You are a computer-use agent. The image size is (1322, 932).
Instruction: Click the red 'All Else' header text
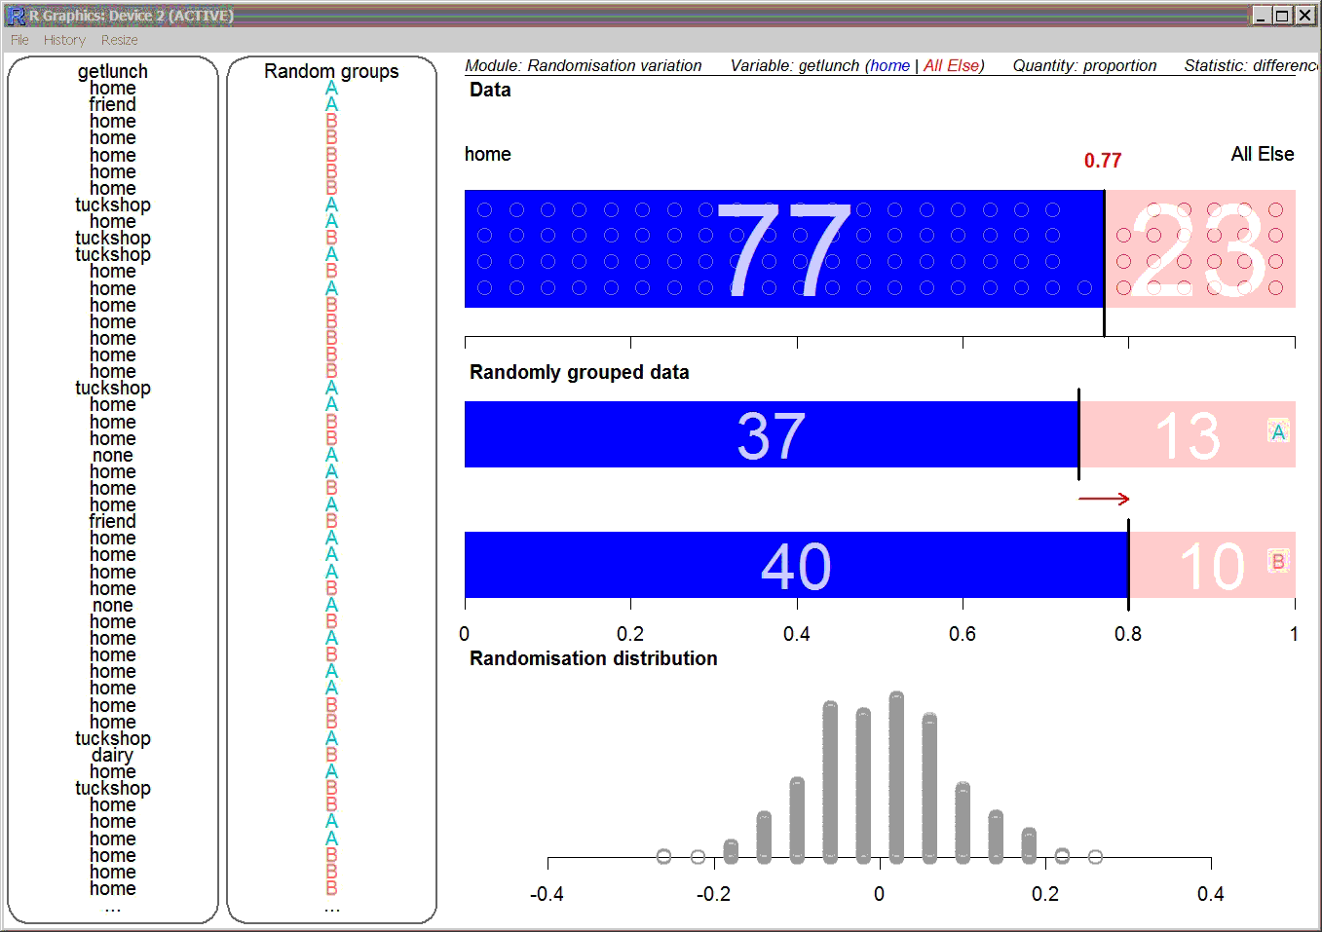point(951,65)
